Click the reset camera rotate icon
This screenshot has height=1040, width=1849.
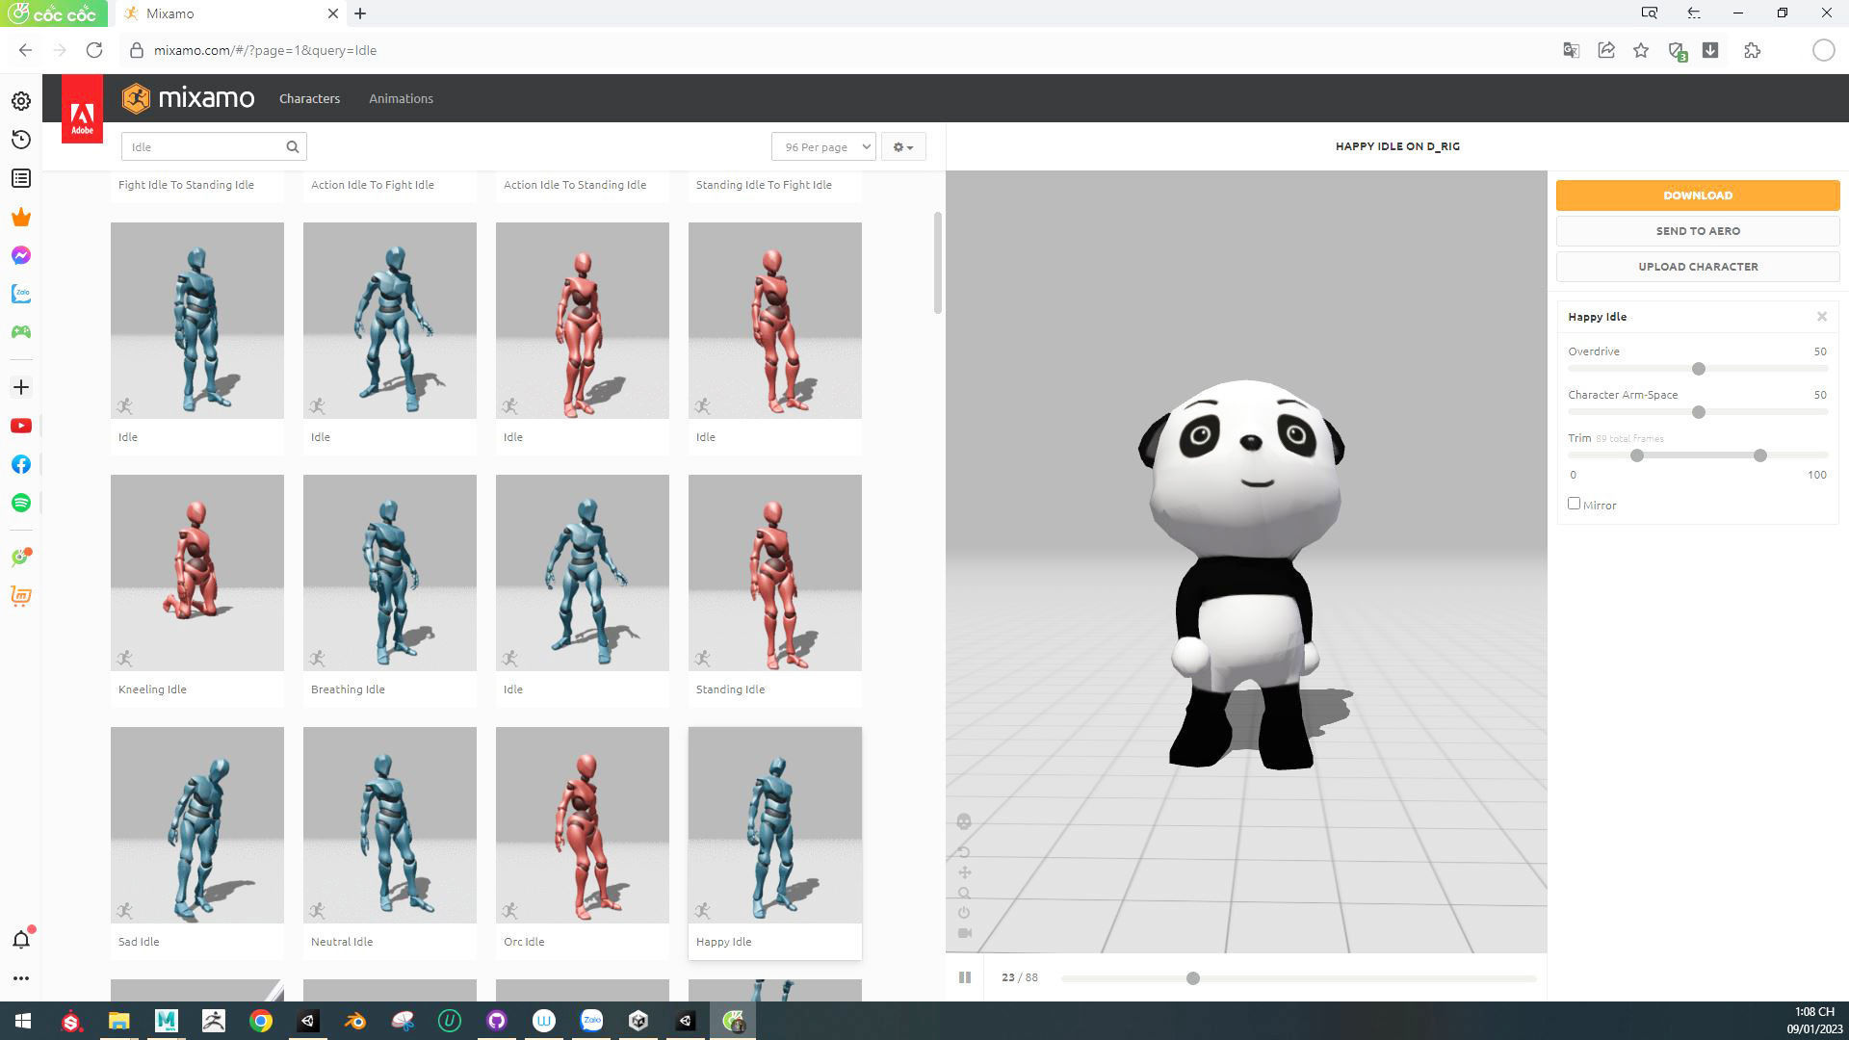pyautogui.click(x=964, y=852)
